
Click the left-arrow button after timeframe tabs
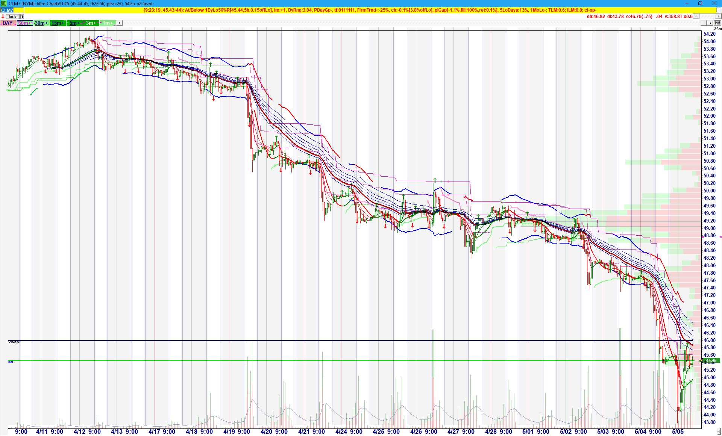119,23
